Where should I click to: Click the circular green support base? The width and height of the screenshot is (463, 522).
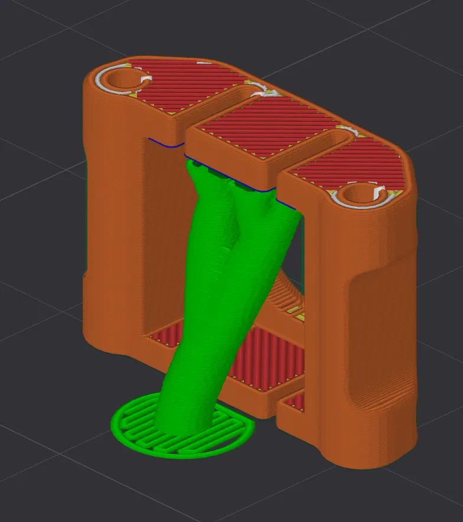click(182, 426)
